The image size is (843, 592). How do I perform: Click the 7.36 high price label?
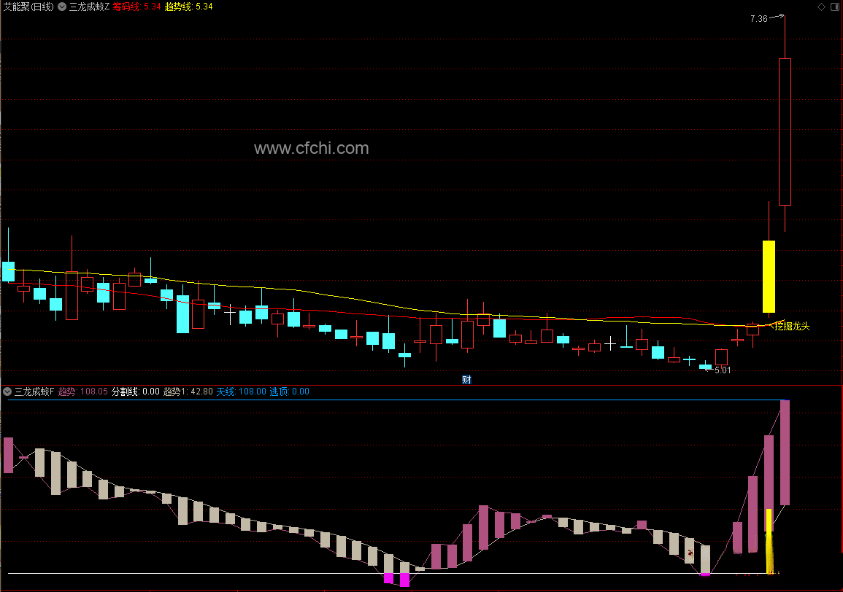coord(758,19)
